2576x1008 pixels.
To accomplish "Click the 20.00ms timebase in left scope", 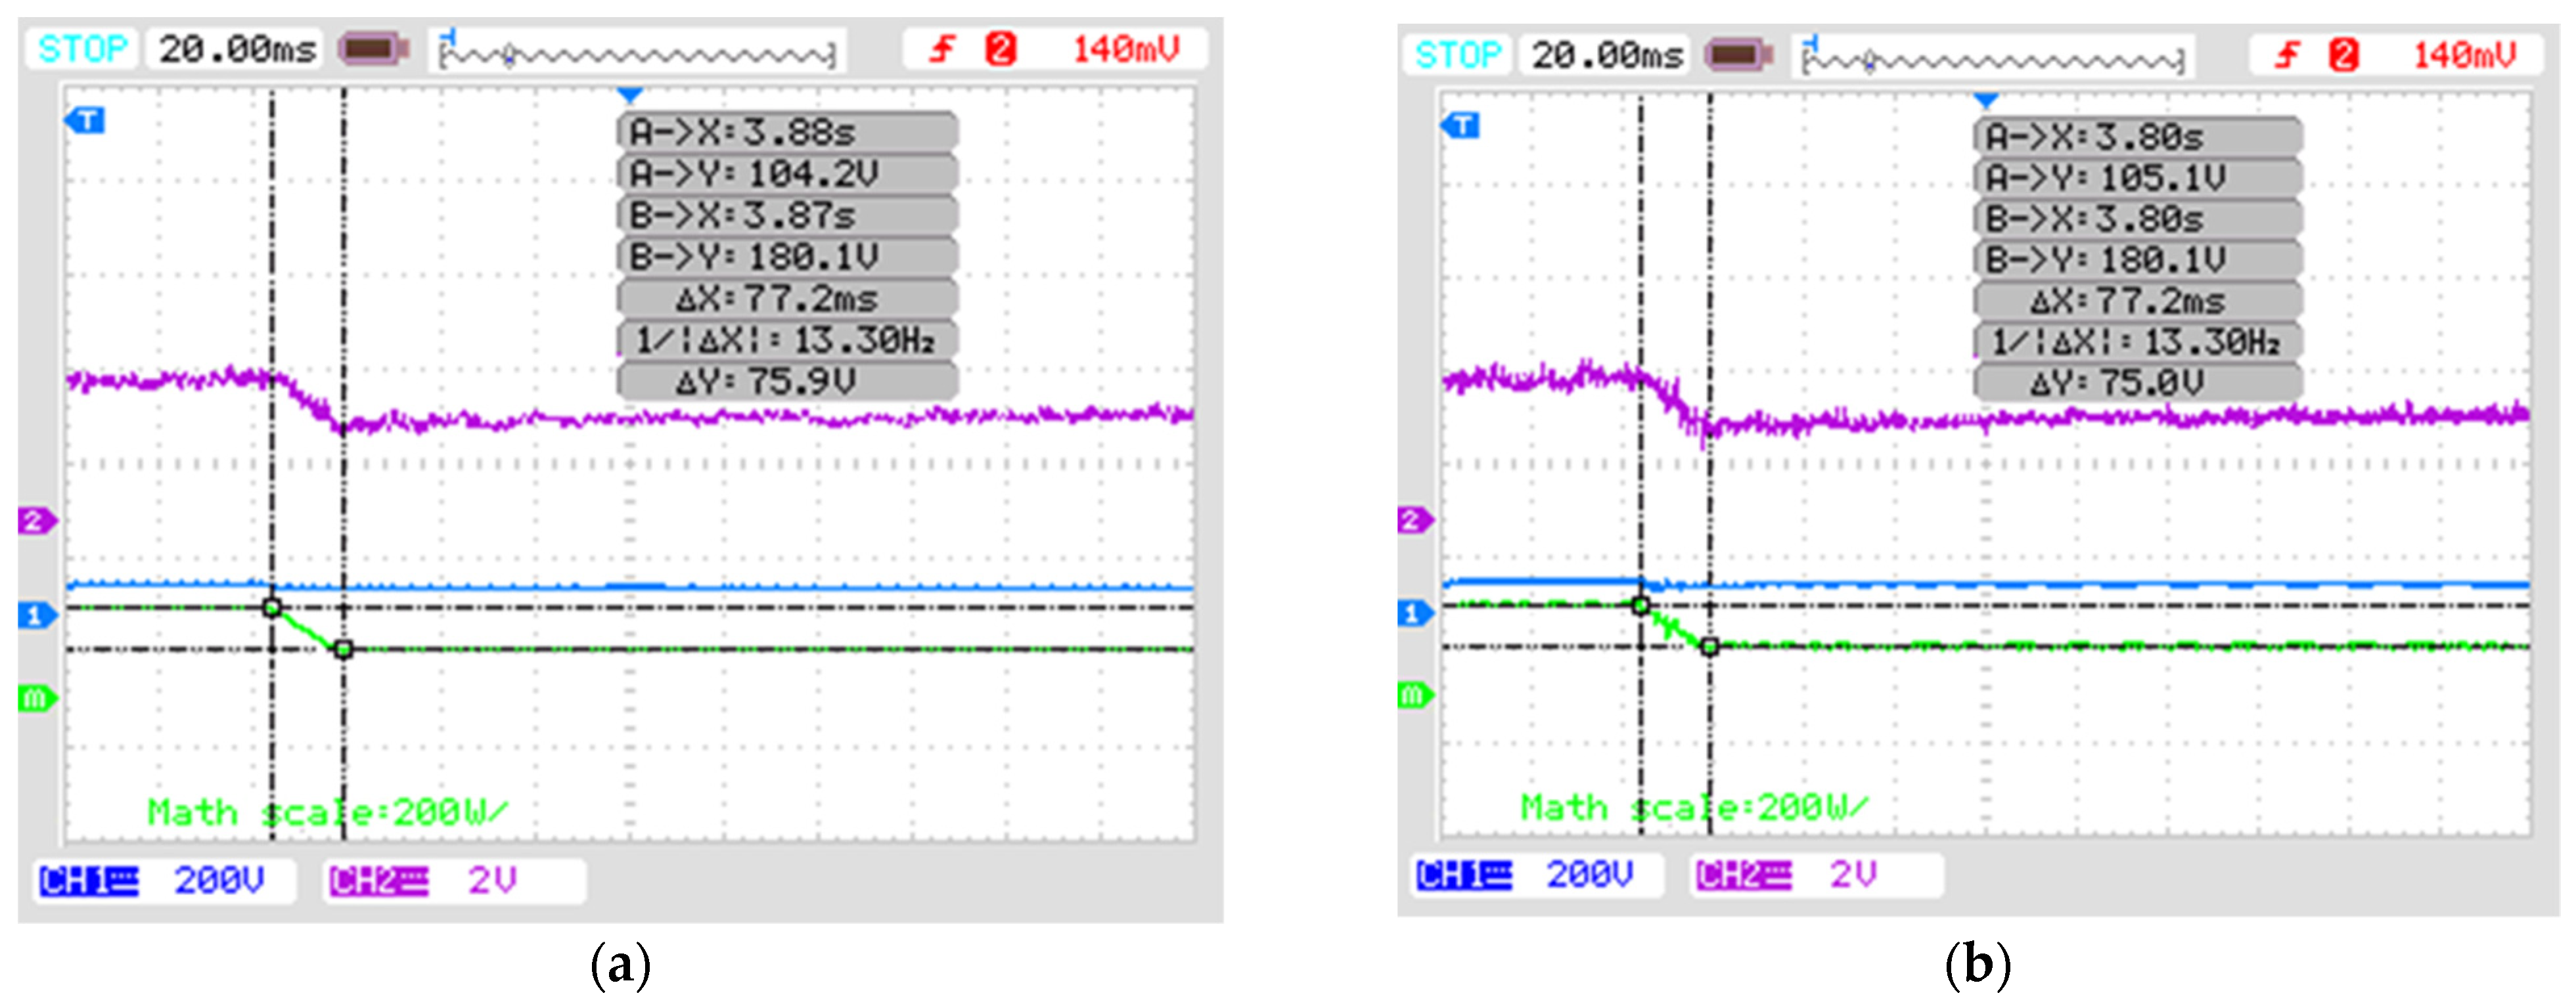I will pyautogui.click(x=237, y=48).
